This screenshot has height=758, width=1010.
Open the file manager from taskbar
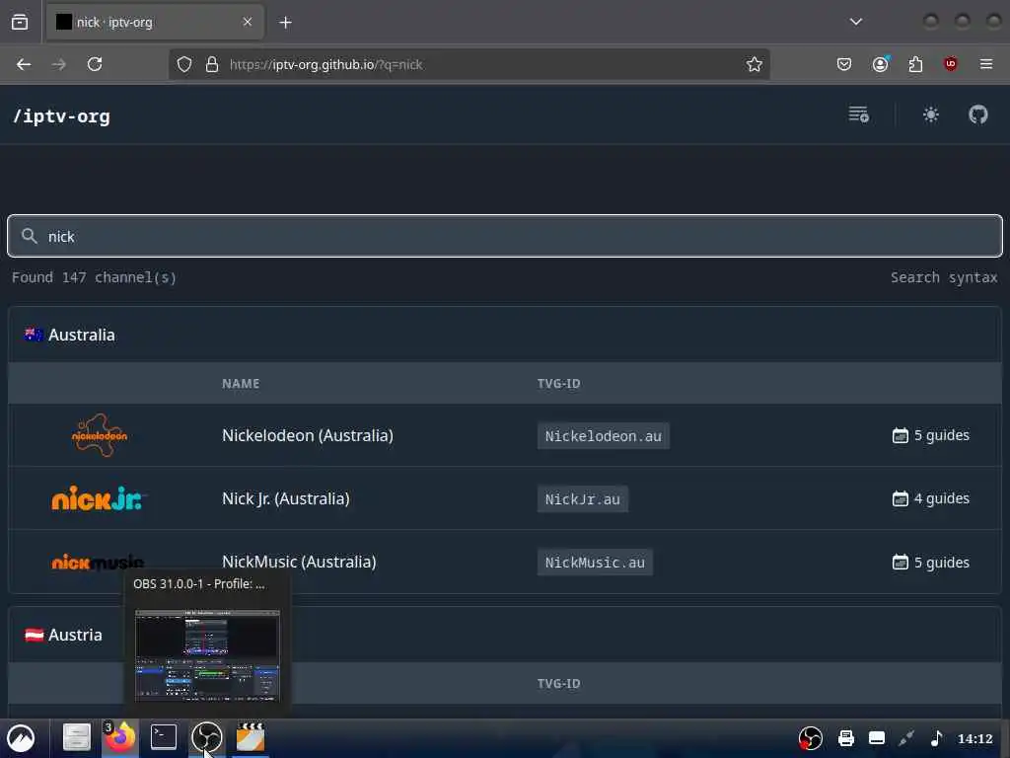point(76,736)
